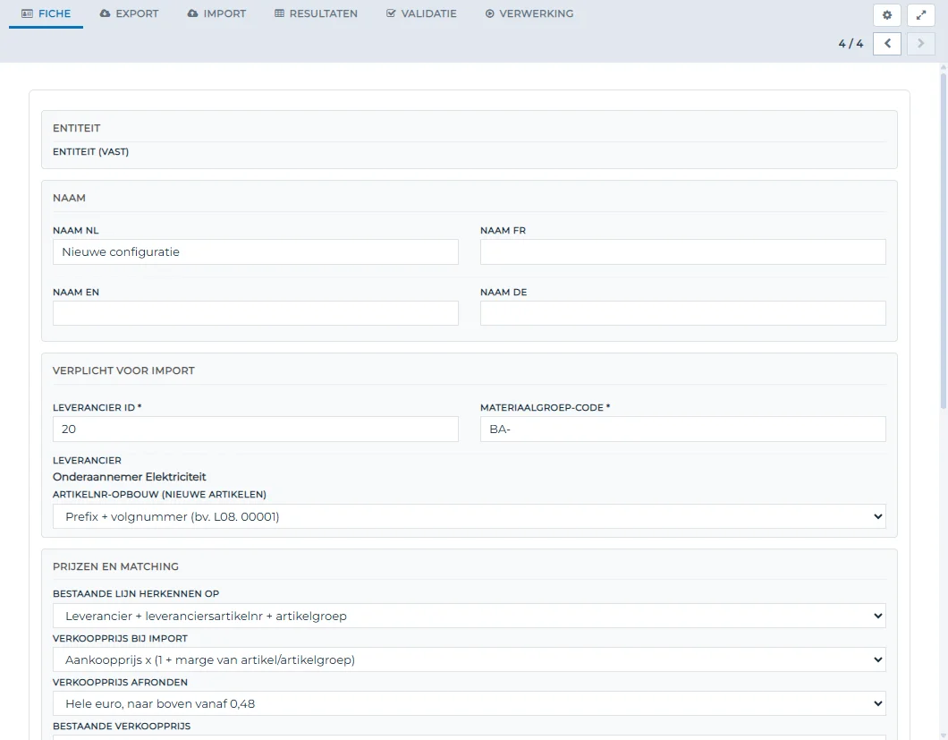
Task: Select the Materiaalgroep-code input box
Action: (x=682, y=429)
